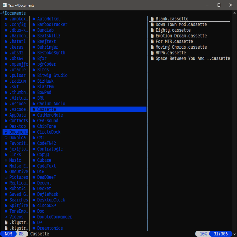Click the folder icon beside CopyQ
Viewport: 237px width, 237px height.
coord(34,155)
